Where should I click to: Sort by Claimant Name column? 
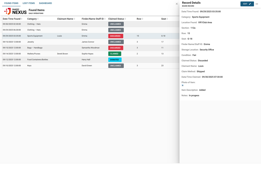pos(75,19)
